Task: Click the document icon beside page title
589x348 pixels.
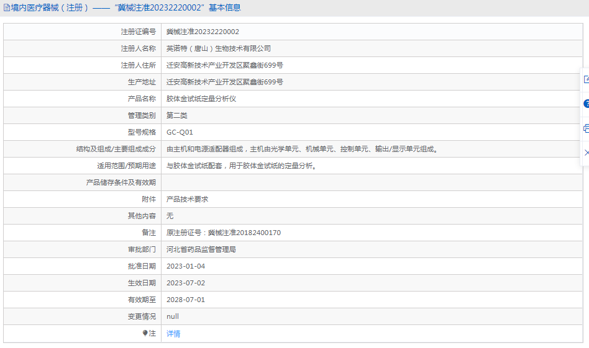Action: coord(6,7)
